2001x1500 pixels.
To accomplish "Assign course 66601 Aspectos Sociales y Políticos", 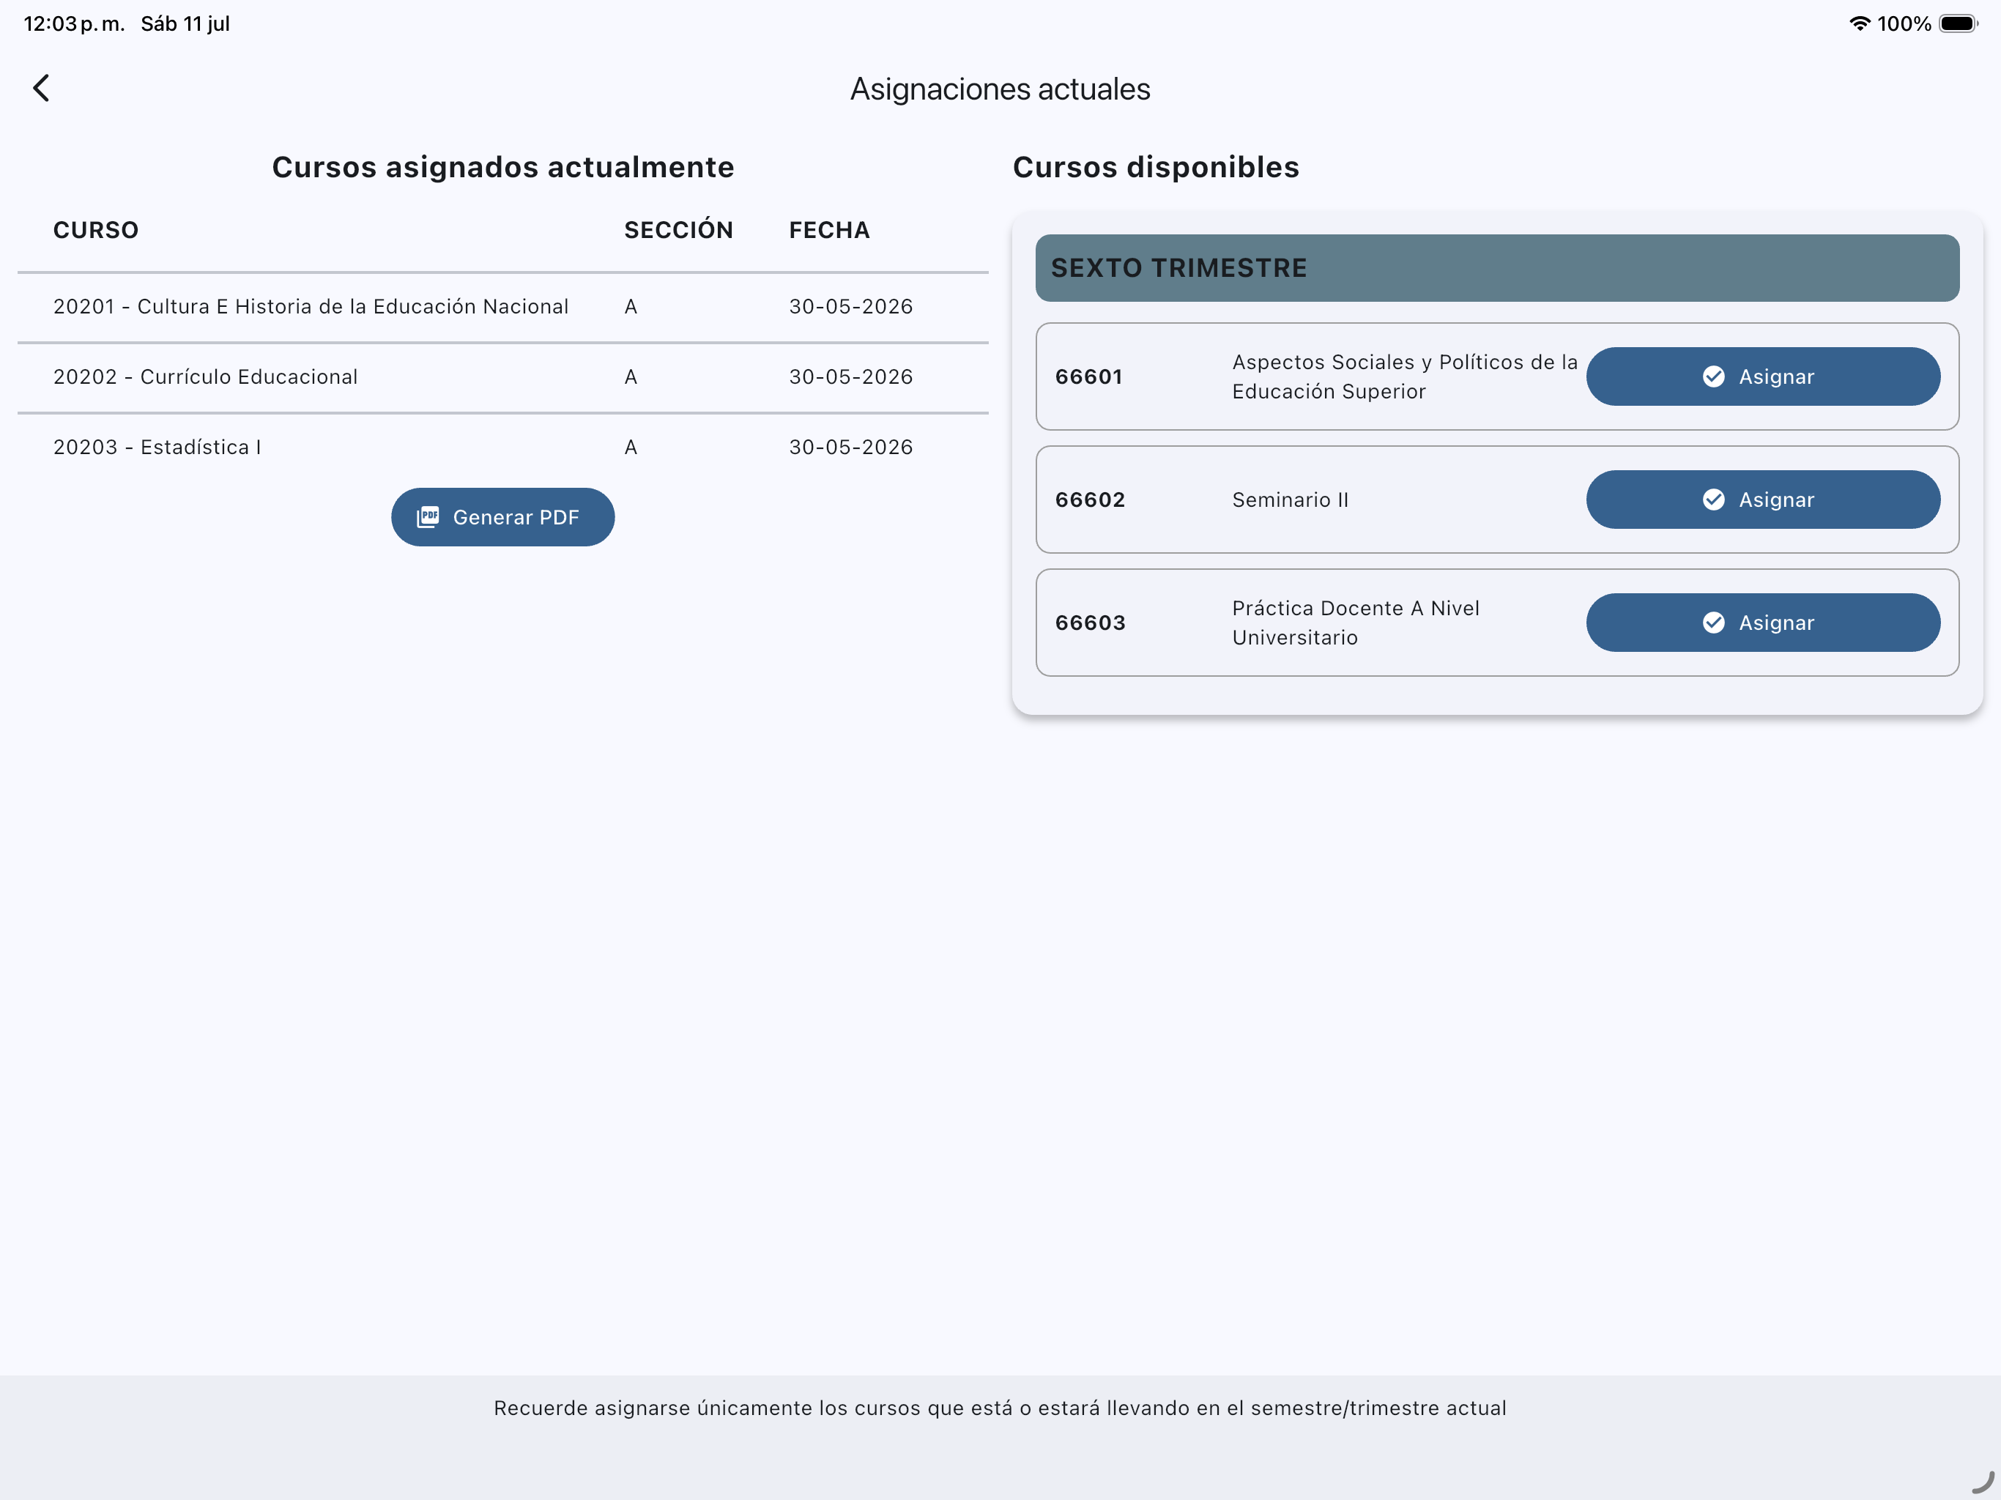I will (1762, 376).
